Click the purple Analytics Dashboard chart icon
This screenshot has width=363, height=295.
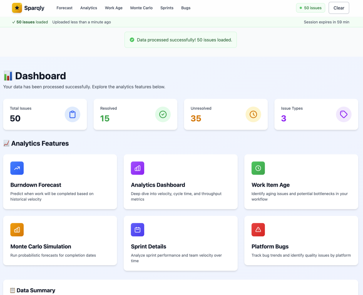point(137,168)
